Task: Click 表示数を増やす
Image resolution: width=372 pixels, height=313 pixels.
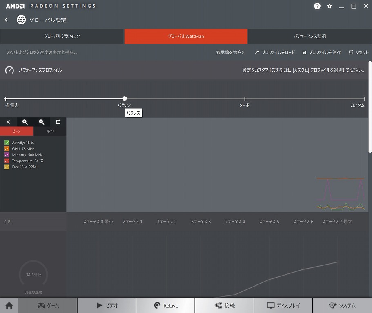Action: click(230, 52)
